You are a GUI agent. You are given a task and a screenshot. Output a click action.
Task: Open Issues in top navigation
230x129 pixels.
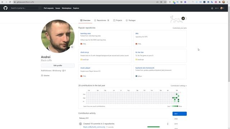tap(58, 8)
